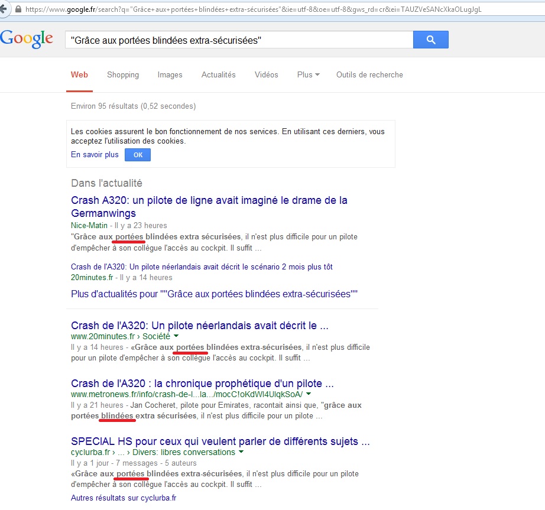Click the Environ 95 résultats text
The image size is (545, 510).
coord(133,106)
